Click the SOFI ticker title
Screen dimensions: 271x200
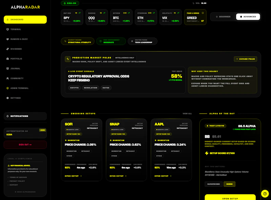click(69, 124)
